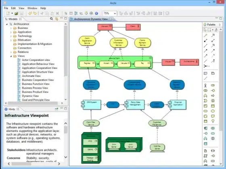Click the Palette vertical scrollbar
Image resolution: width=226 pixels, height=169 pixels.
221,81
